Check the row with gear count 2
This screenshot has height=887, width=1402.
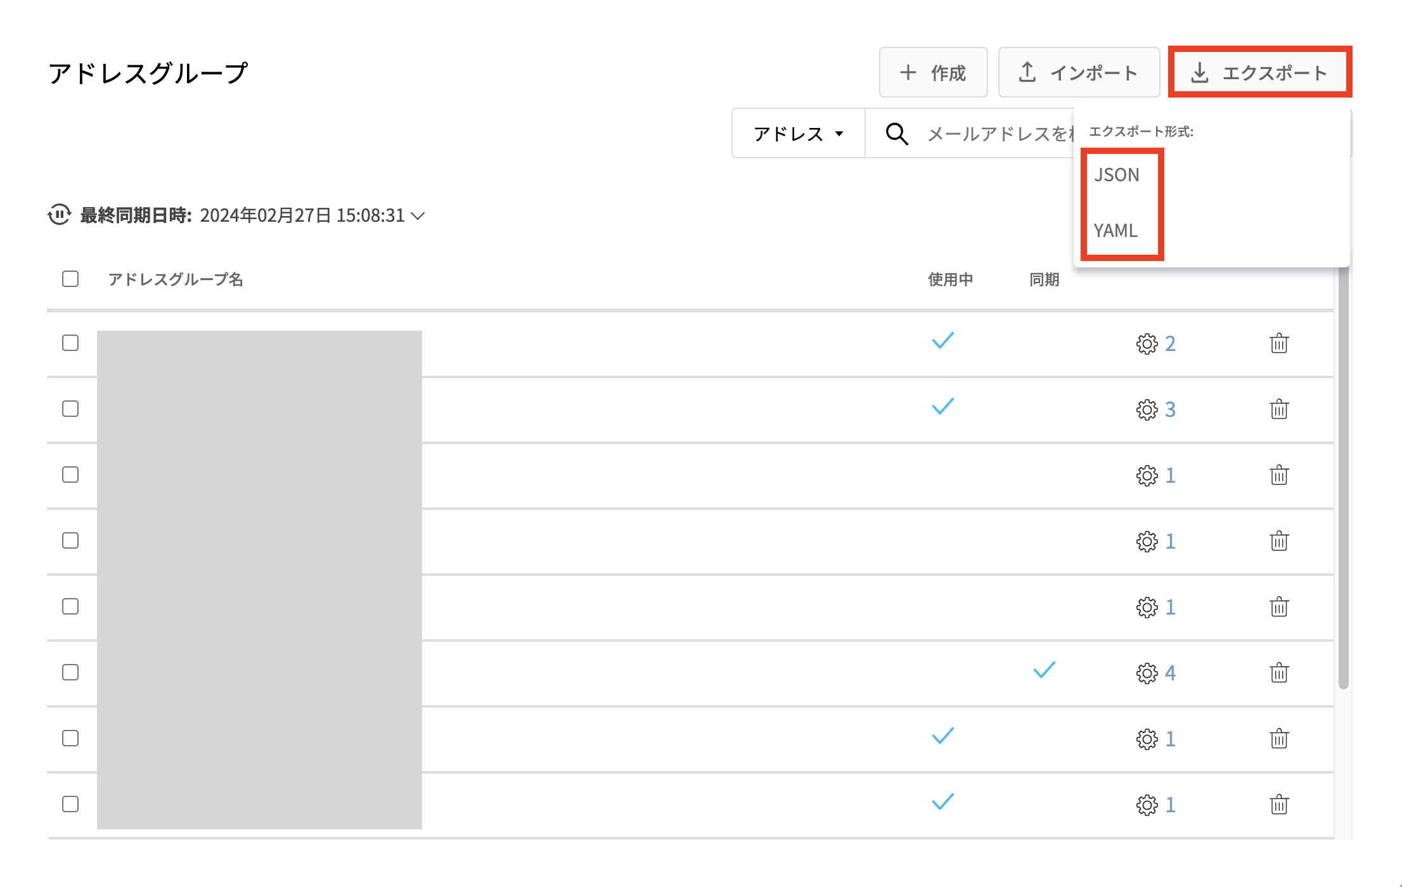tap(70, 343)
